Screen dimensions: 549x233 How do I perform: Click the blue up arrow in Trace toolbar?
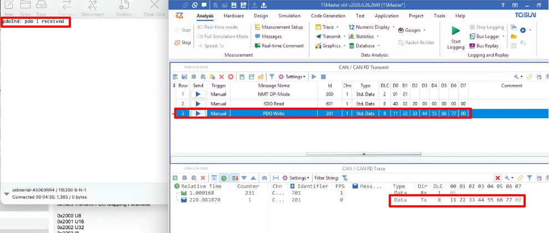(x=253, y=178)
